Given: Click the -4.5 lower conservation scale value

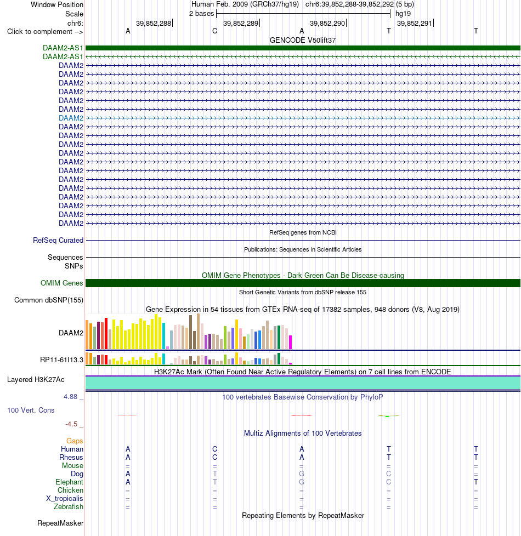Looking at the screenshot, I should click(x=71, y=424).
